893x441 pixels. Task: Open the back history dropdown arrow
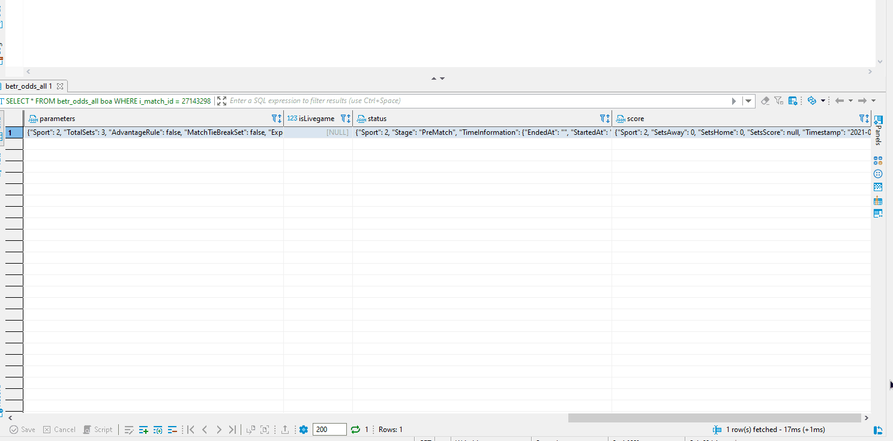tap(850, 101)
